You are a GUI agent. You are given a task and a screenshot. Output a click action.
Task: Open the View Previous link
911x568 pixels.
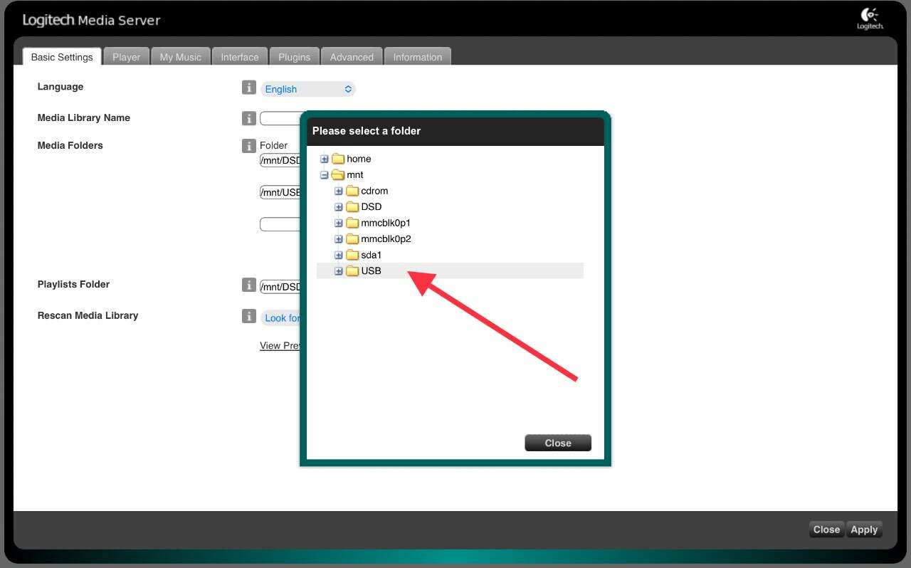coord(280,345)
